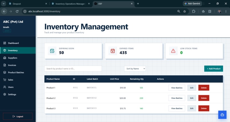This screenshot has width=230, height=122.
Task: Click the Invoices document icon
Action: (5, 65)
